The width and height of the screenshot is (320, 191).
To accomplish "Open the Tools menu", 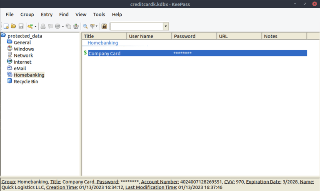I will [x=99, y=15].
